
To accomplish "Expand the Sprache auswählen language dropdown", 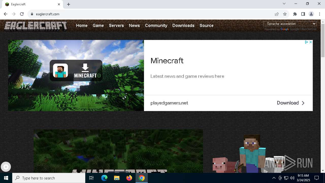I will coord(290,24).
